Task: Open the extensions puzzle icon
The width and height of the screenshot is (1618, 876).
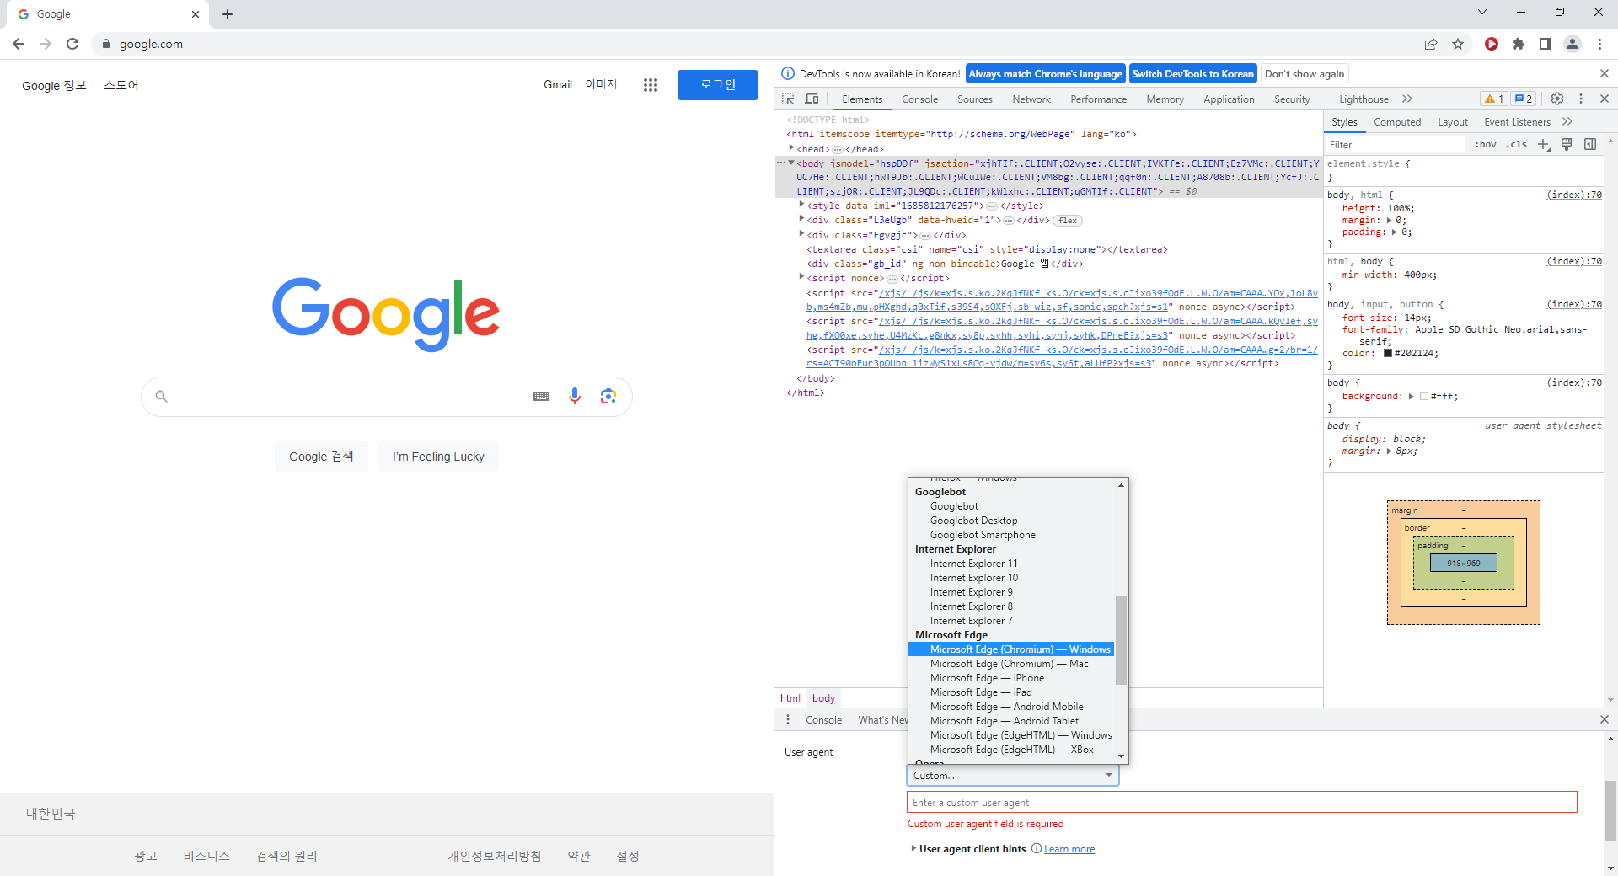Action: point(1519,44)
